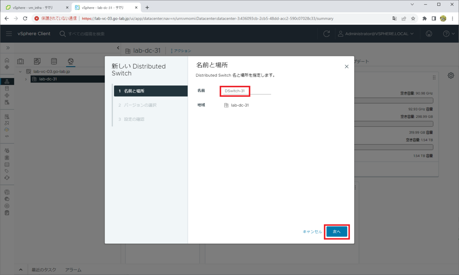This screenshot has height=275, width=459.
Task: Refresh the vSphere Client view
Action: click(326, 34)
